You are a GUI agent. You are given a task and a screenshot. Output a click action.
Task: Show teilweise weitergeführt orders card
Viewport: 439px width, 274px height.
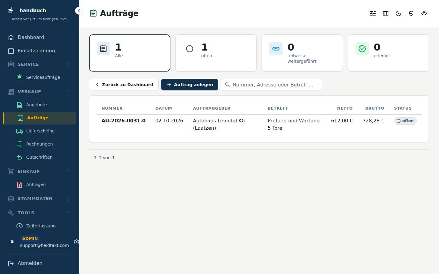point(302,53)
